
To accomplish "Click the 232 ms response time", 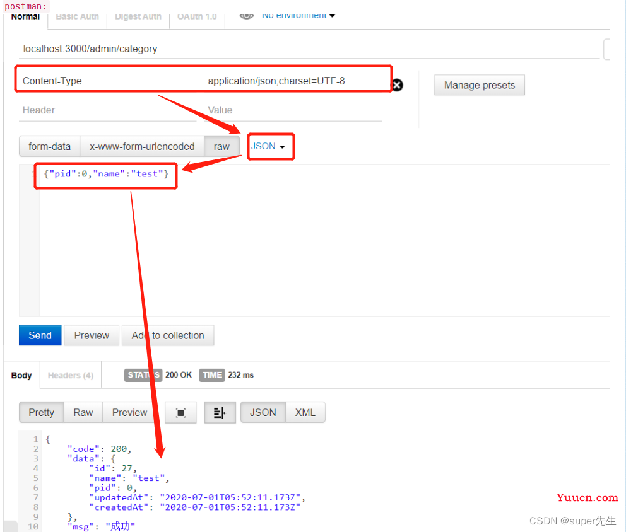I will pyautogui.click(x=240, y=375).
